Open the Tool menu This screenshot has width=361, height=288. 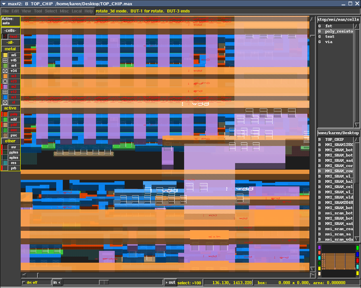(x=38, y=11)
